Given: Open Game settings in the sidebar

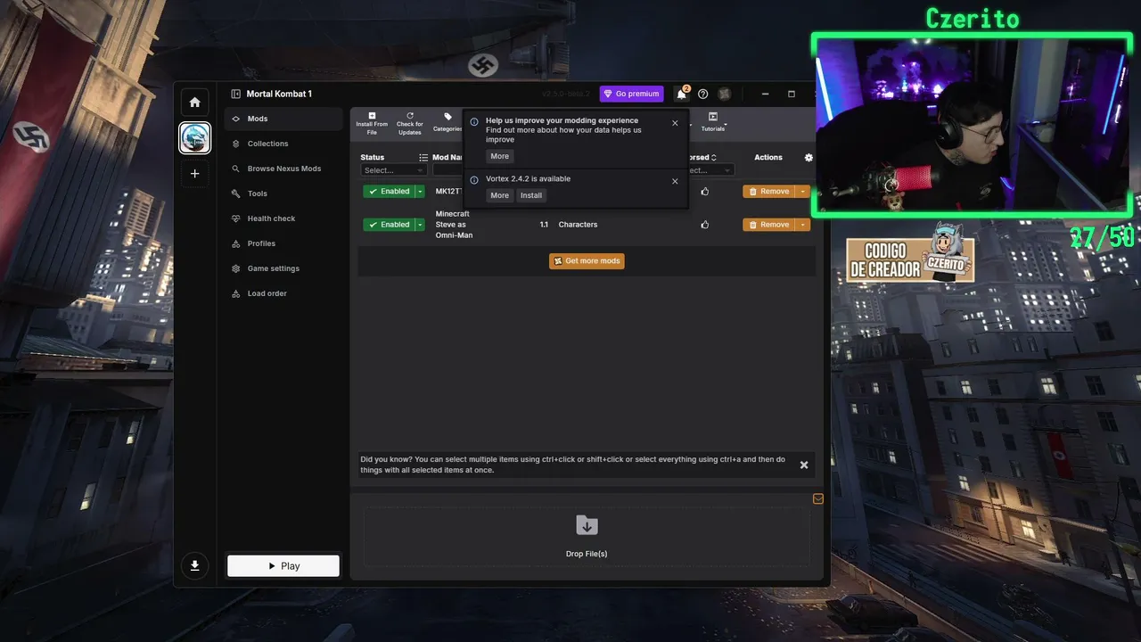Looking at the screenshot, I should coord(283,268).
